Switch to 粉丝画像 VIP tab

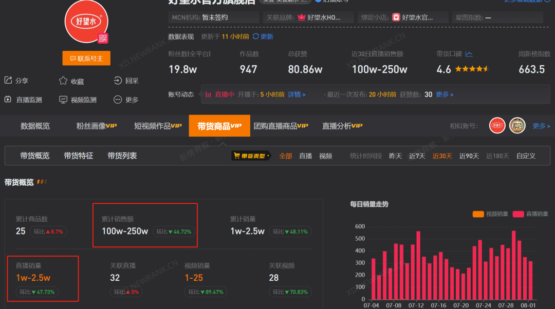[x=97, y=126]
